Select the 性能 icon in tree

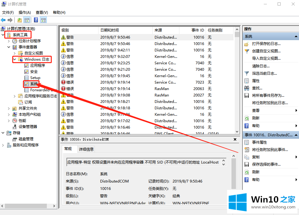click(15, 121)
